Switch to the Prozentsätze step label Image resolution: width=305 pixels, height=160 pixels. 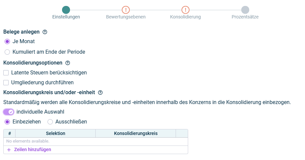245,17
